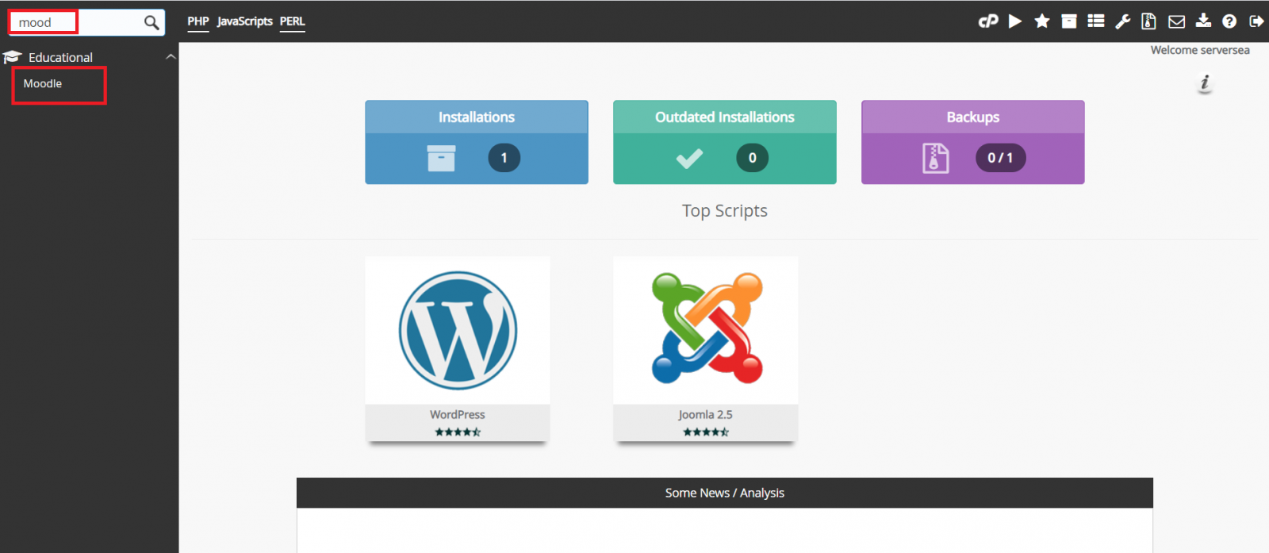This screenshot has height=553, width=1269.
Task: Click the Joomla 2.5 star rating
Action: (706, 432)
